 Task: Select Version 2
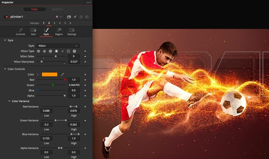[x=49, y=23]
